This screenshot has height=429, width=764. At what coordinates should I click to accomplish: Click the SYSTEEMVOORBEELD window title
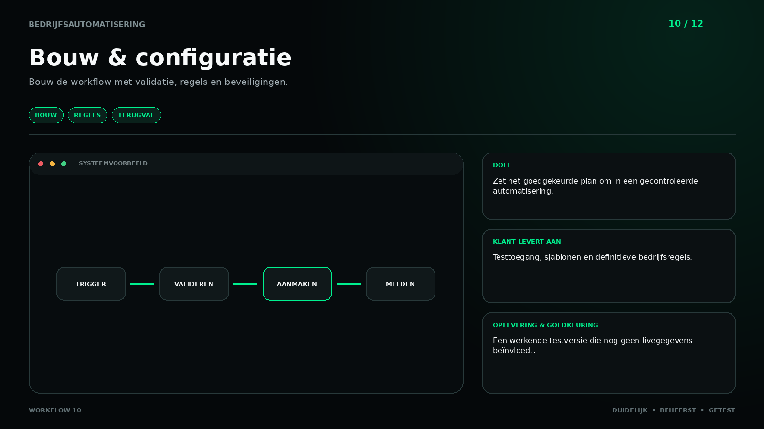pos(113,163)
